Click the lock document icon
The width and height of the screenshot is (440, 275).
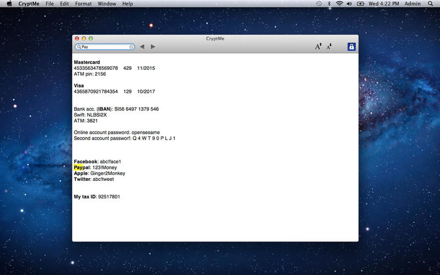tap(351, 47)
